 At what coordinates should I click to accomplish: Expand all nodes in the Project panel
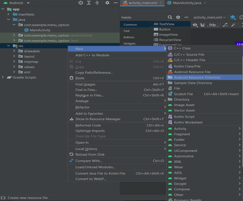coord(89,3)
